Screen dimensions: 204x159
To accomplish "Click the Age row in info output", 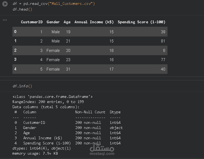I will click(68, 133).
